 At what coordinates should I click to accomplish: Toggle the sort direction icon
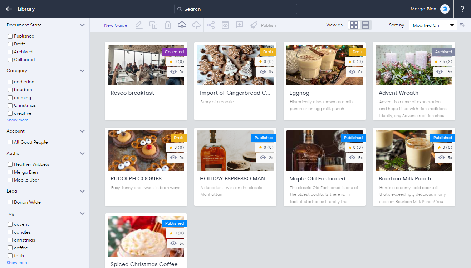pos(462,25)
